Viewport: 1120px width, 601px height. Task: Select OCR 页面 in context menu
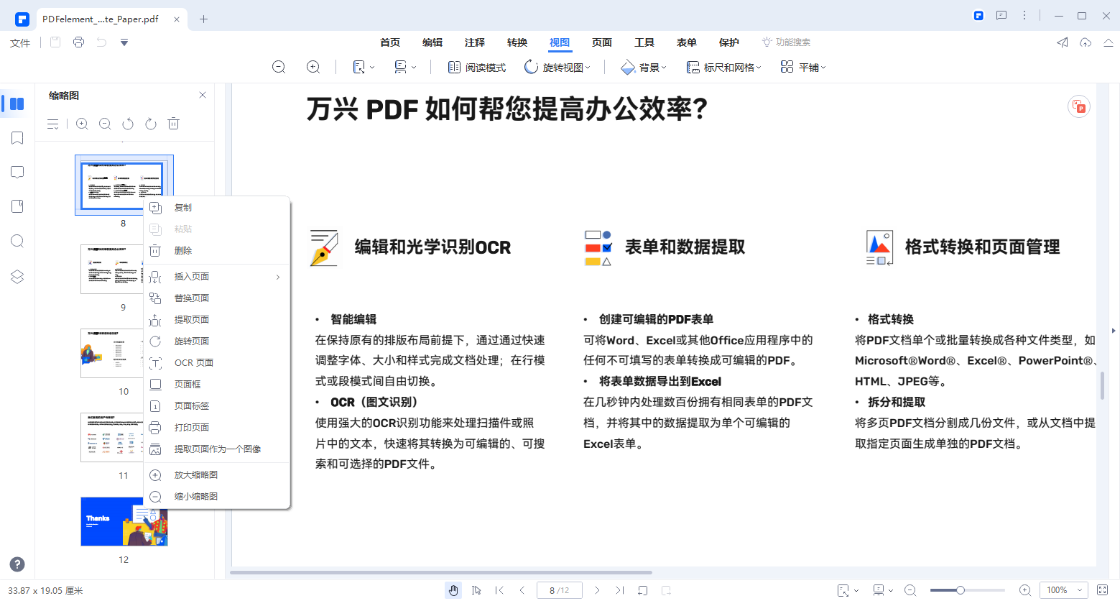click(193, 362)
